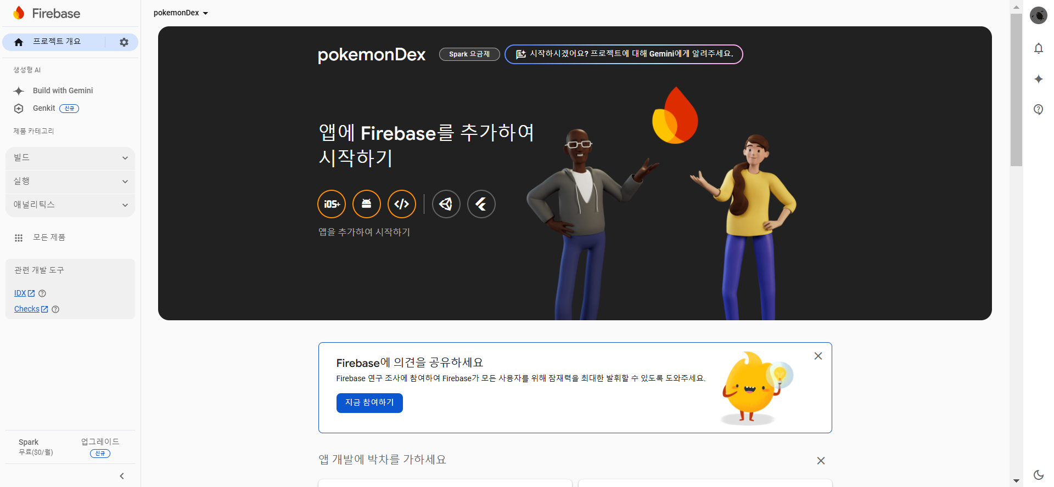Open project settings gear icon

(x=124, y=42)
